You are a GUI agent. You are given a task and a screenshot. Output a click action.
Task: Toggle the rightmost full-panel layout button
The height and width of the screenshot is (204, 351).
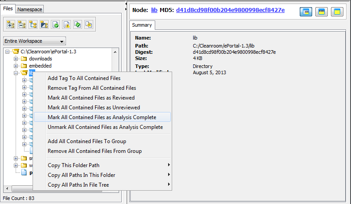337,12
